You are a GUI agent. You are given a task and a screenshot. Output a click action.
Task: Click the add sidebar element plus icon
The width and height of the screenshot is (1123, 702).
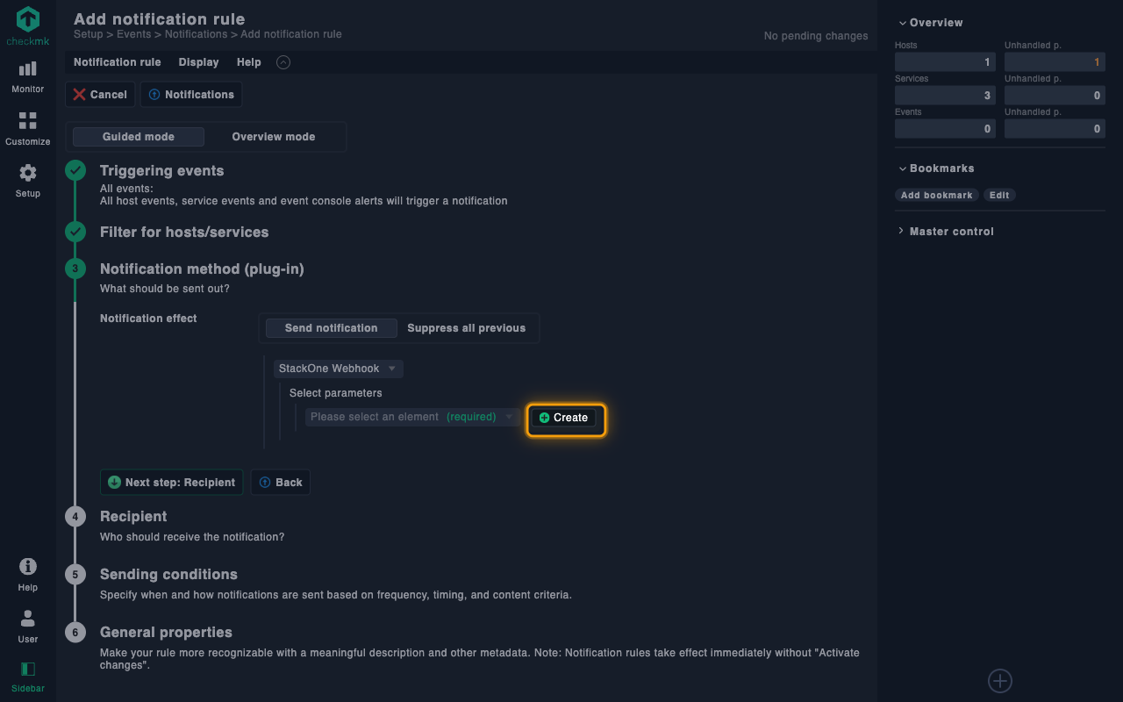[1000, 680]
